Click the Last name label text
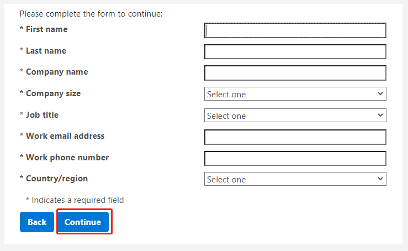The image size is (408, 251). coord(46,50)
